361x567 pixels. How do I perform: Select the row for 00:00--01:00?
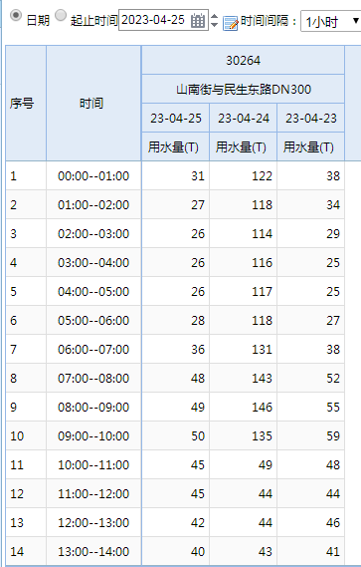(x=175, y=176)
